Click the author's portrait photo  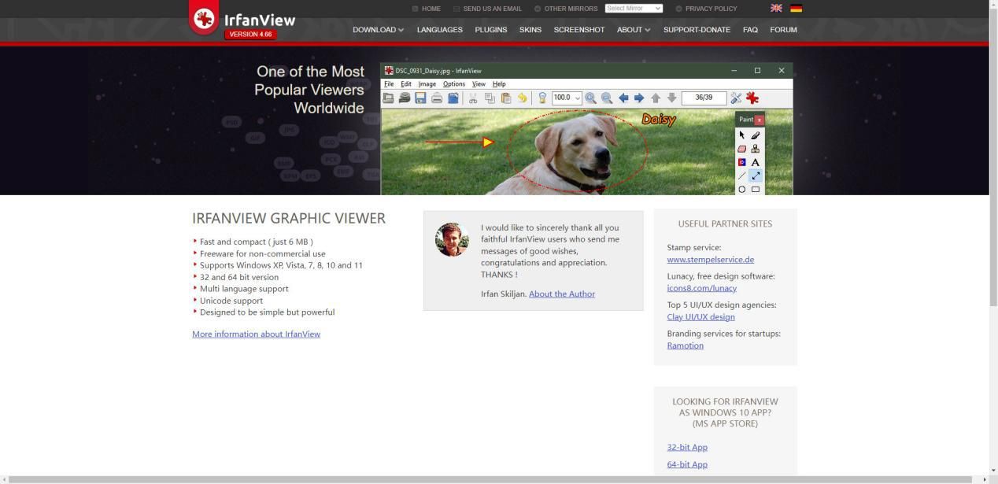click(x=452, y=239)
